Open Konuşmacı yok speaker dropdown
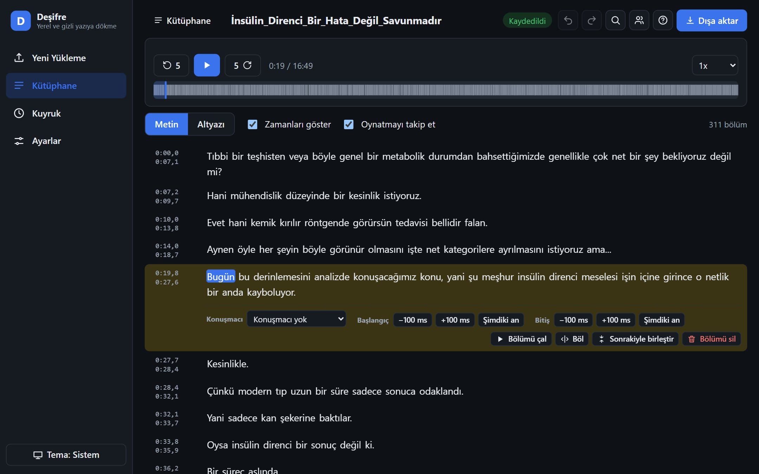Screen dimensions: 759x474 pos(297,319)
